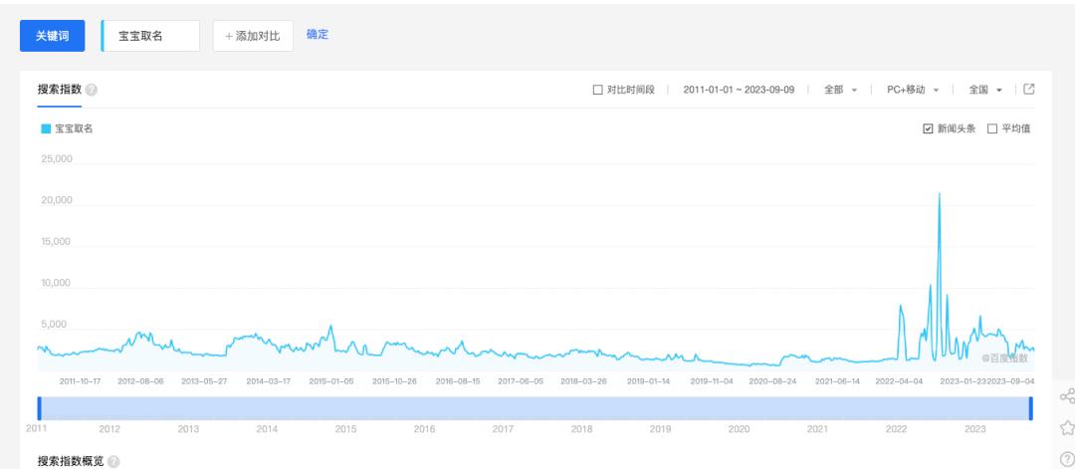1075x469 pixels.
Task: Check the 平均值 checkbox
Action: pos(991,128)
